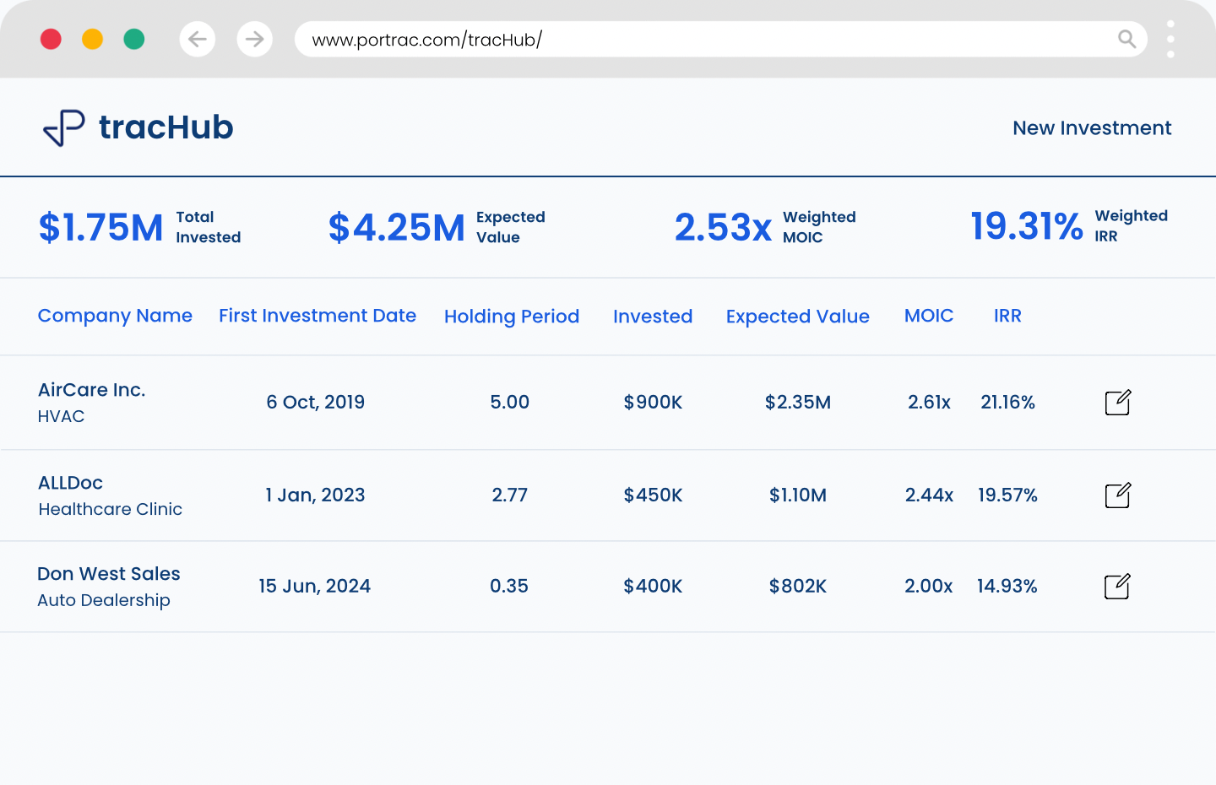1216x785 pixels.
Task: Click the $1.10M expected value cell
Action: [x=798, y=495]
